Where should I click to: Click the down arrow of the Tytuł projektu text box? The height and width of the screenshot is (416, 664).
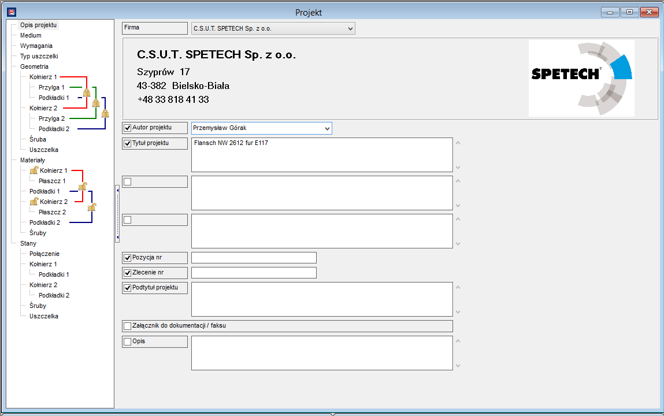coord(458,168)
